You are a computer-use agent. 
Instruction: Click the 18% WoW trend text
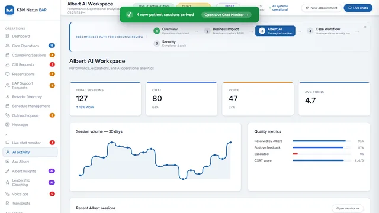point(85,107)
